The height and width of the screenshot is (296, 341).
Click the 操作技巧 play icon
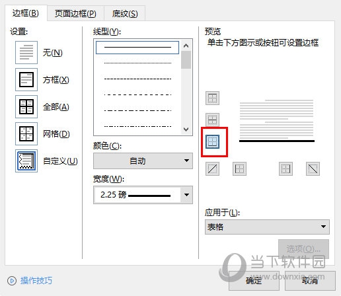click(12, 281)
